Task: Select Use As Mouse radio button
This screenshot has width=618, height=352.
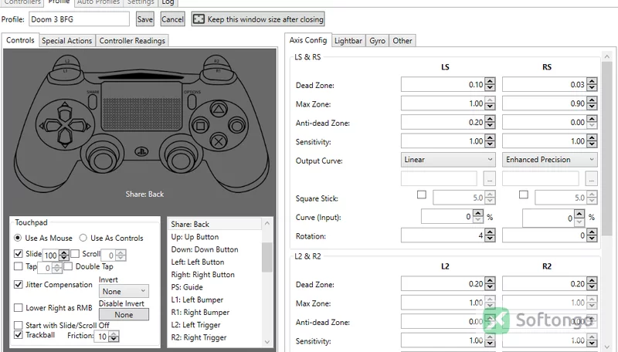Action: click(18, 238)
